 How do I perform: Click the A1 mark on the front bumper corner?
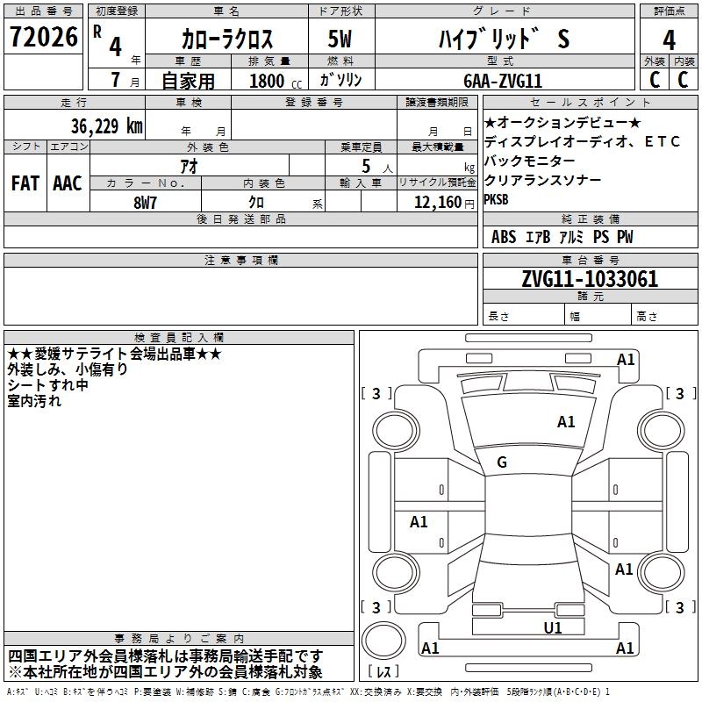point(626,359)
